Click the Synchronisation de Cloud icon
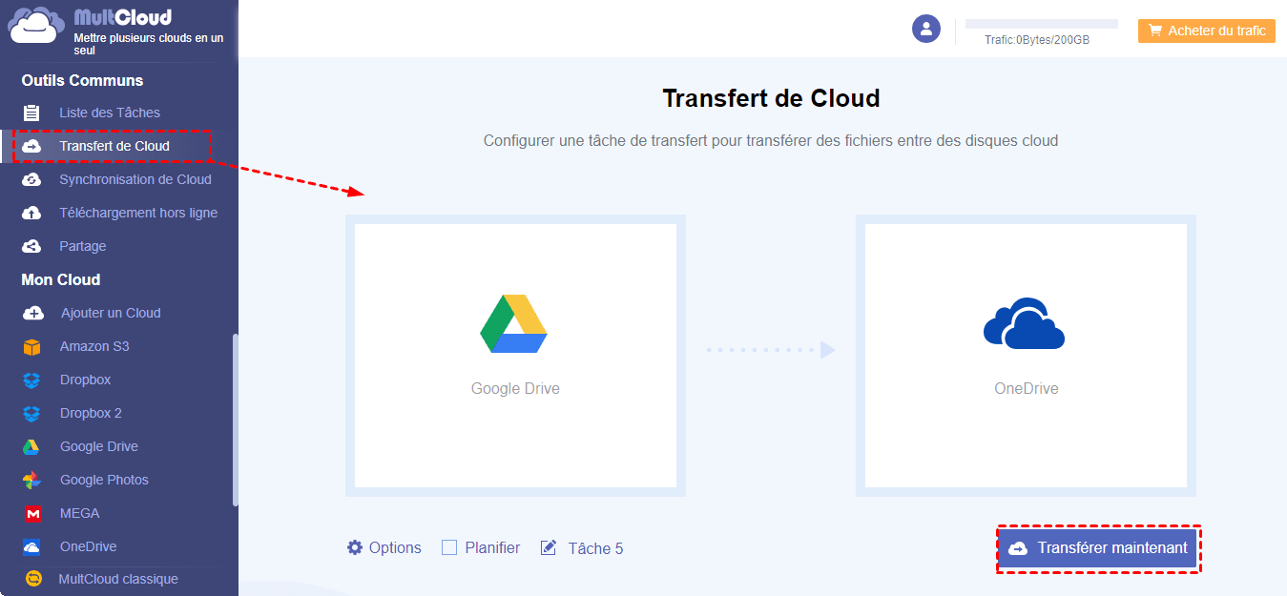Image resolution: width=1287 pixels, height=596 pixels. click(31, 179)
